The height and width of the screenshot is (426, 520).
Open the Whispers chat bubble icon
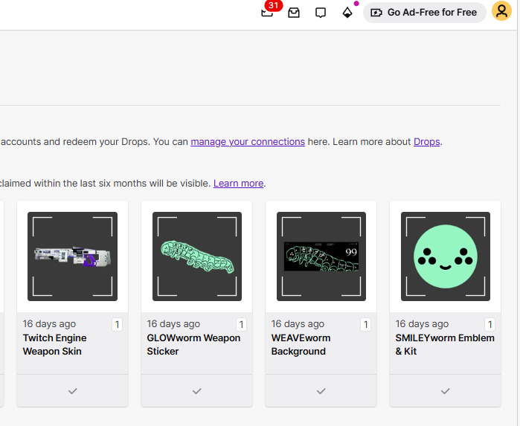pos(321,13)
